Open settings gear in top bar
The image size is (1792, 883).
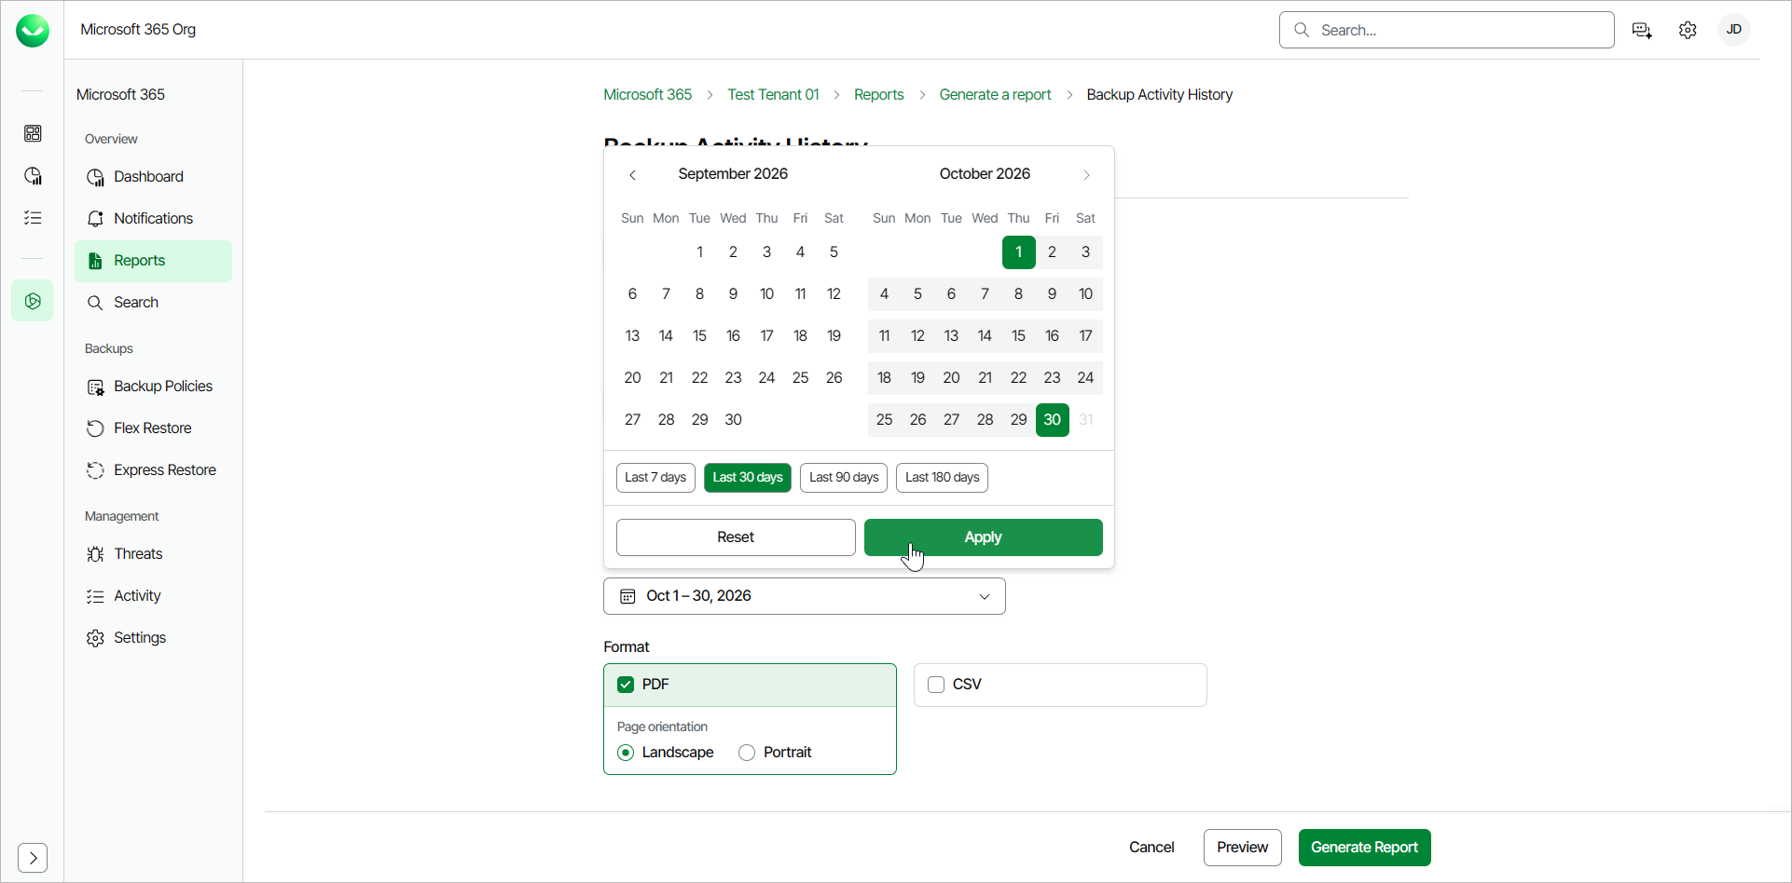1688,30
